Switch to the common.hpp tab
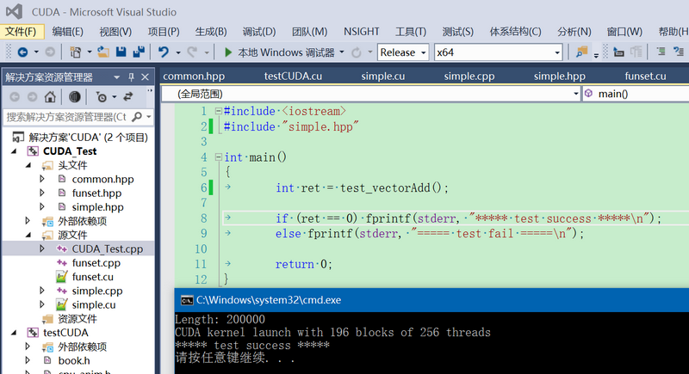The height and width of the screenshot is (374, 689). (x=194, y=77)
